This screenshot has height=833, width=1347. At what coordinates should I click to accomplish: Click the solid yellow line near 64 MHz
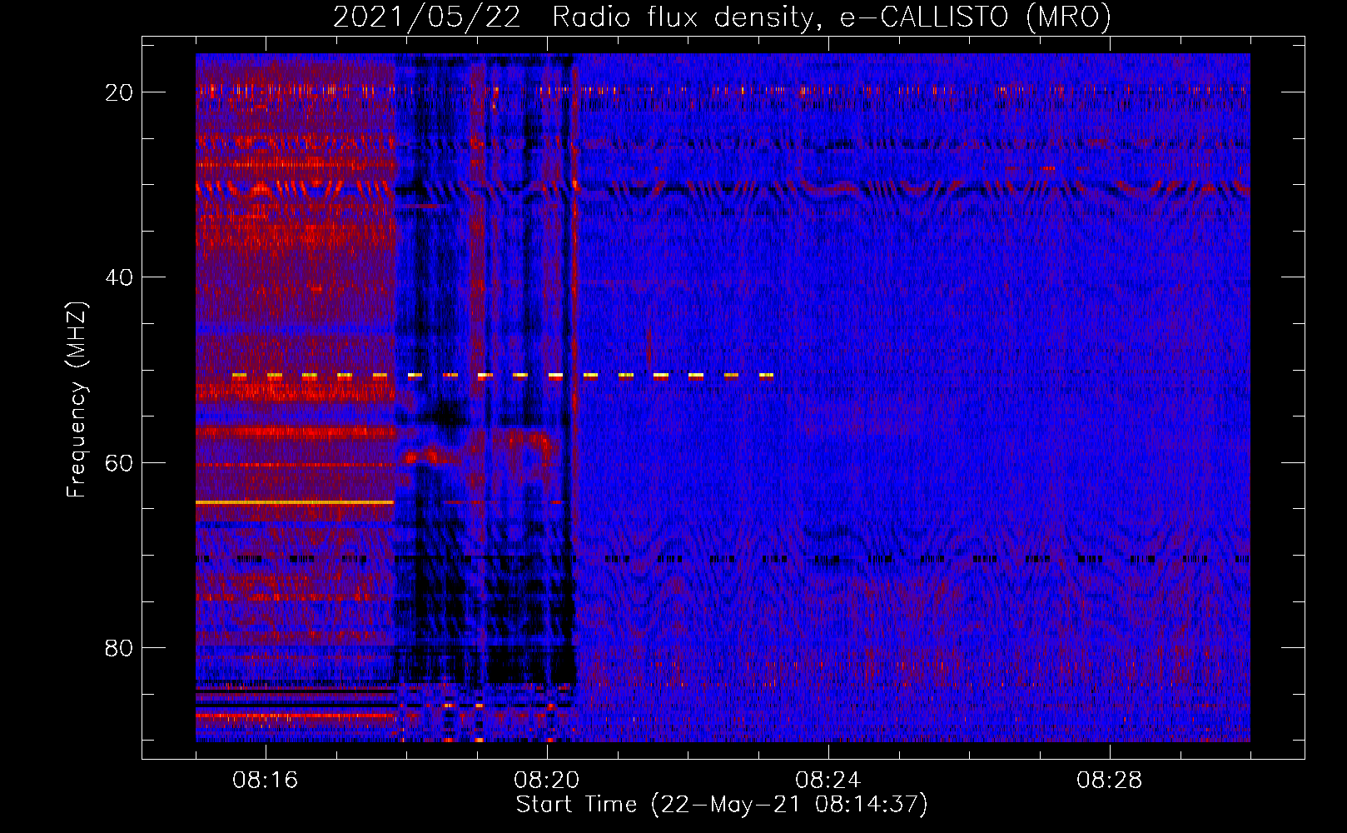[295, 502]
